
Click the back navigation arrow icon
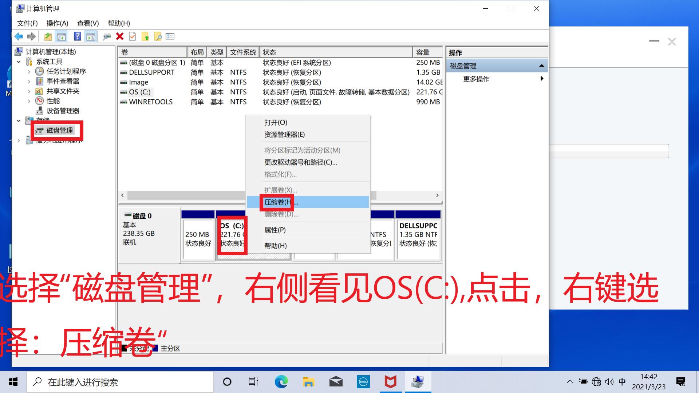point(18,36)
